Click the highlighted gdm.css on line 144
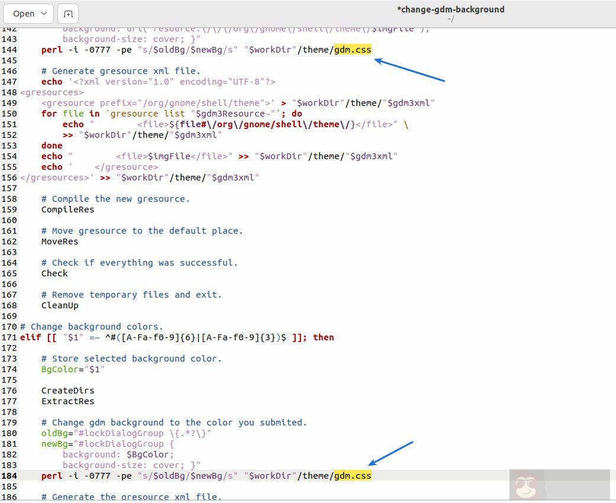 click(353, 50)
